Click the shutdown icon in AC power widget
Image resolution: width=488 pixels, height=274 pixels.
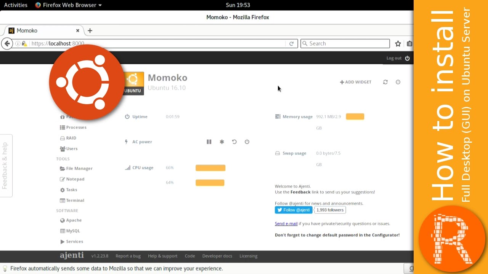247,142
